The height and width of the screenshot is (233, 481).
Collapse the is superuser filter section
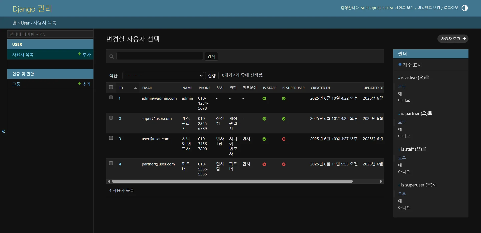pyautogui.click(x=417, y=185)
